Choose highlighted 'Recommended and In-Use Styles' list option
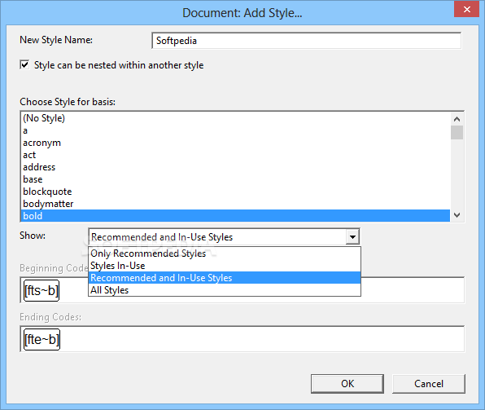This screenshot has height=410, width=485. click(x=225, y=278)
